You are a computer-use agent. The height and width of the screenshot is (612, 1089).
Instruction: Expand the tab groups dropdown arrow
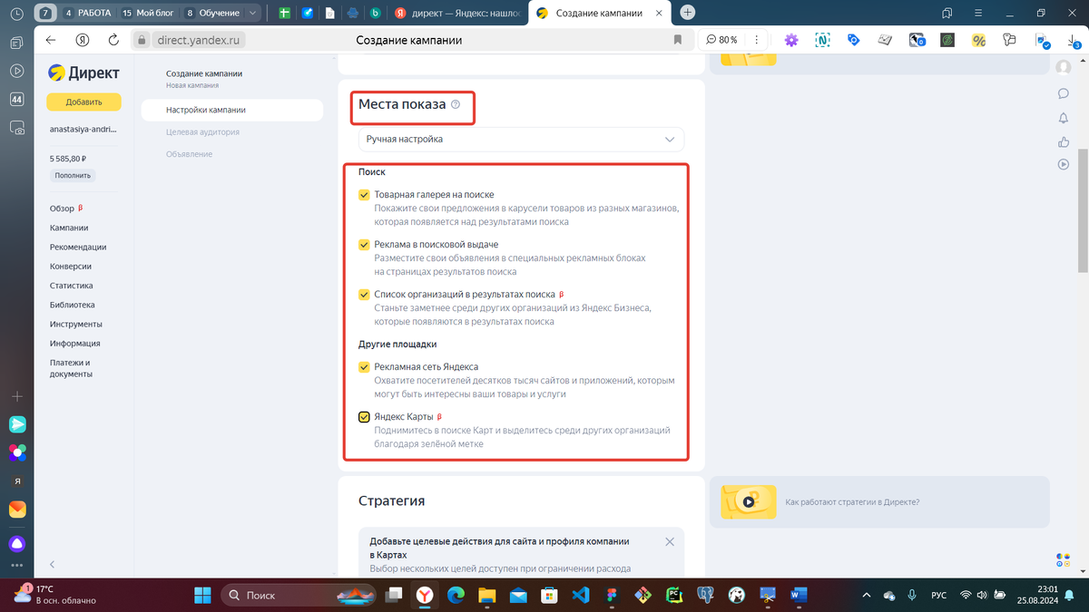251,13
